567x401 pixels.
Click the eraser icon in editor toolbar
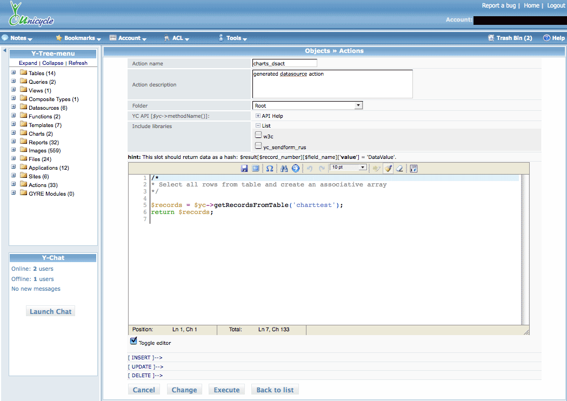coord(399,169)
